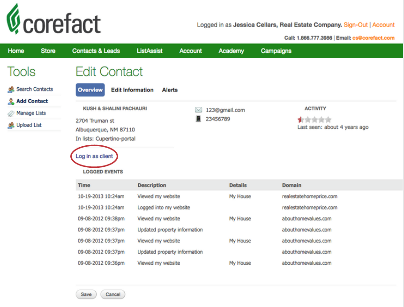Click the email envelope icon
Viewport: 404px width, 307px height.
click(199, 110)
